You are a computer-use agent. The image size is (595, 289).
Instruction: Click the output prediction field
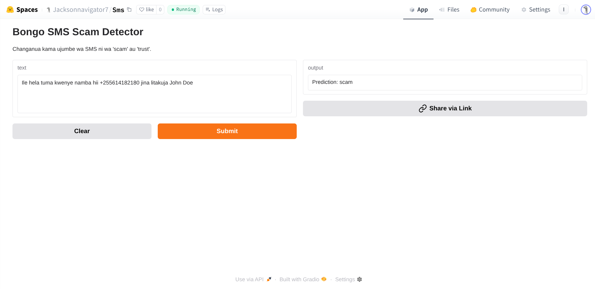[x=445, y=83]
